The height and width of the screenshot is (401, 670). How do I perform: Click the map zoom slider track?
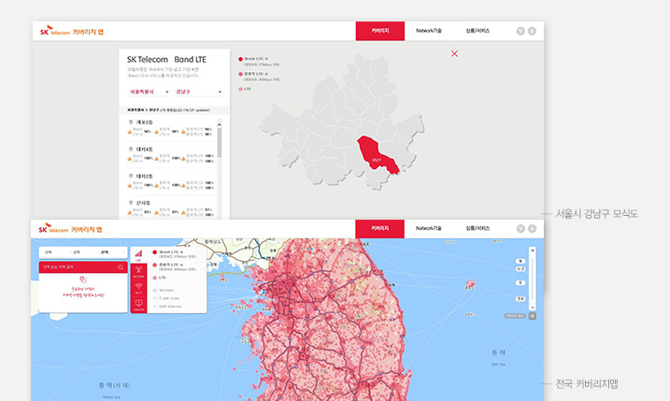coord(532,279)
